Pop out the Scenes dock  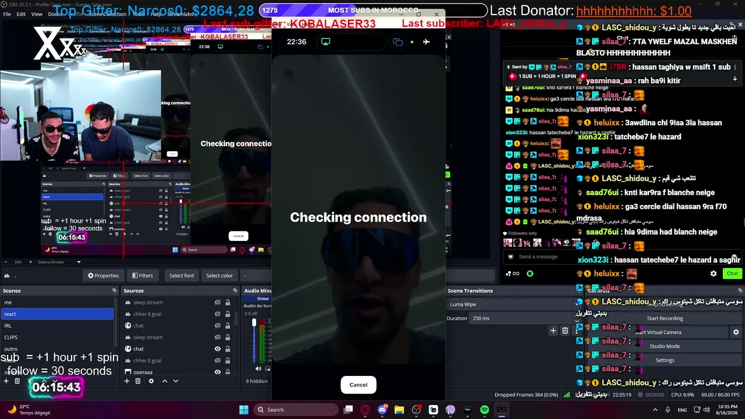pyautogui.click(x=115, y=290)
